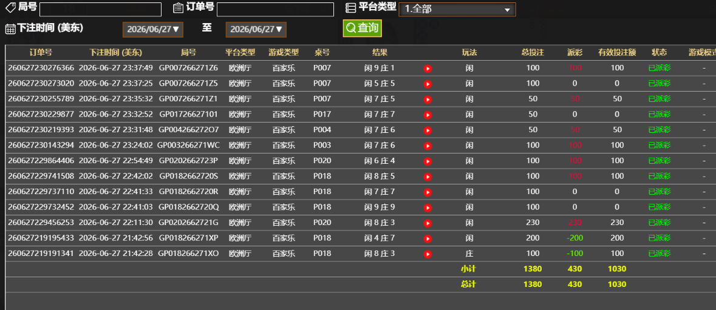Click the calendar icon beside 下注时间

pos(10,29)
